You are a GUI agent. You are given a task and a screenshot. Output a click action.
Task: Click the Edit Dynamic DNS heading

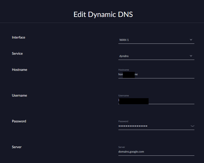click(x=103, y=14)
